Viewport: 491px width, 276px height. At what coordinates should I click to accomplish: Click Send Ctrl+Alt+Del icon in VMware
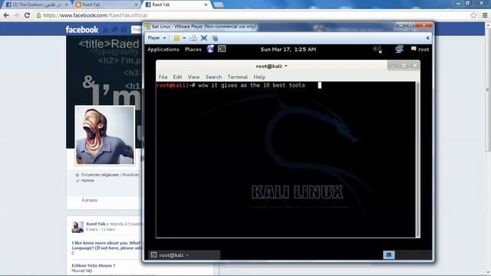click(x=193, y=38)
